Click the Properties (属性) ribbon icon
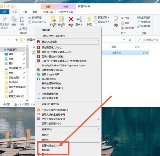This screenshot has width=160, height=156. pyautogui.click(x=116, y=20)
